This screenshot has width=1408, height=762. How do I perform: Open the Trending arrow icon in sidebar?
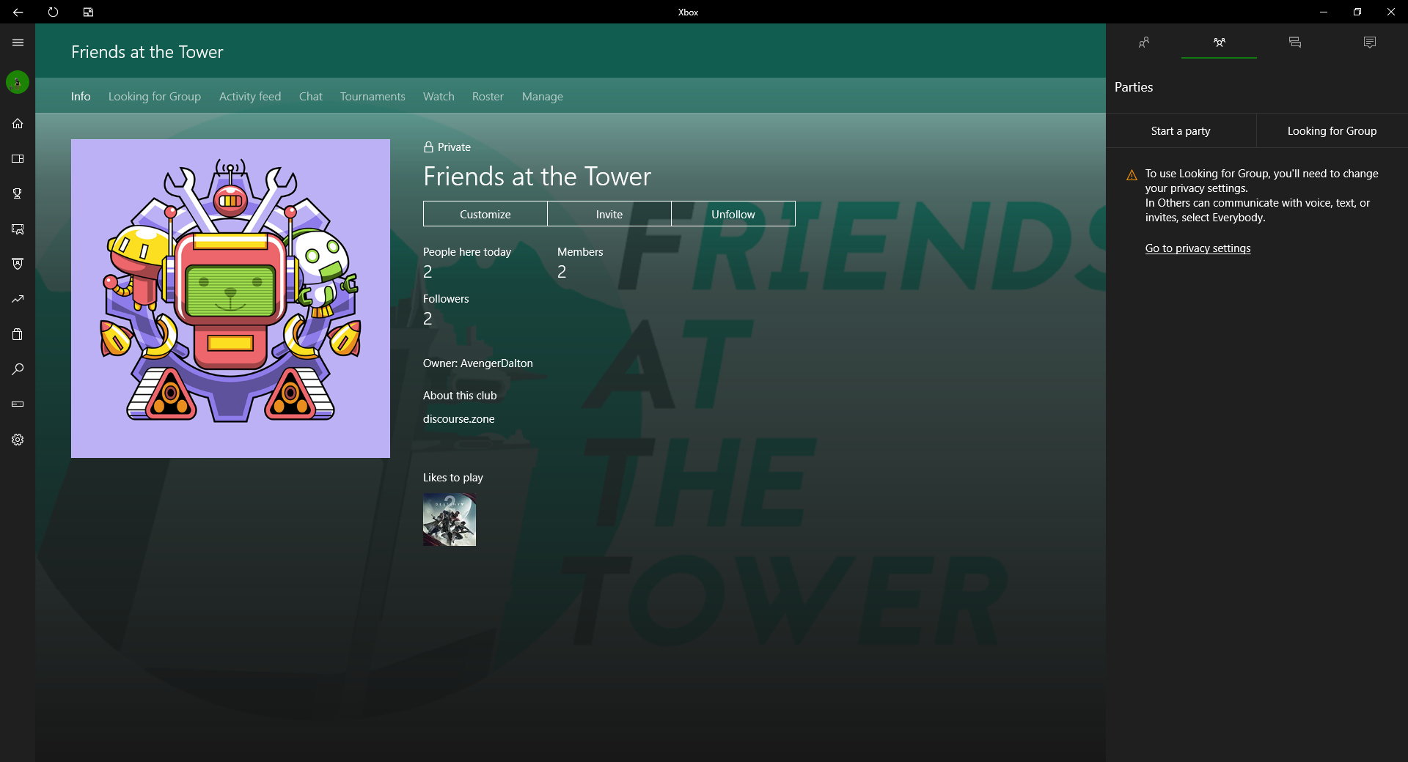(18, 299)
